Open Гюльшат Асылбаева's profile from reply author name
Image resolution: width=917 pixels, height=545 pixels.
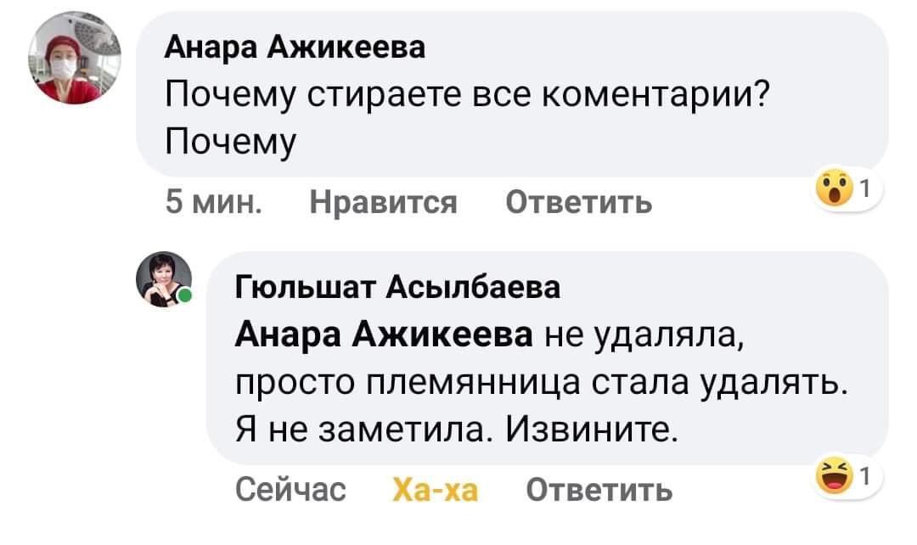(x=397, y=289)
